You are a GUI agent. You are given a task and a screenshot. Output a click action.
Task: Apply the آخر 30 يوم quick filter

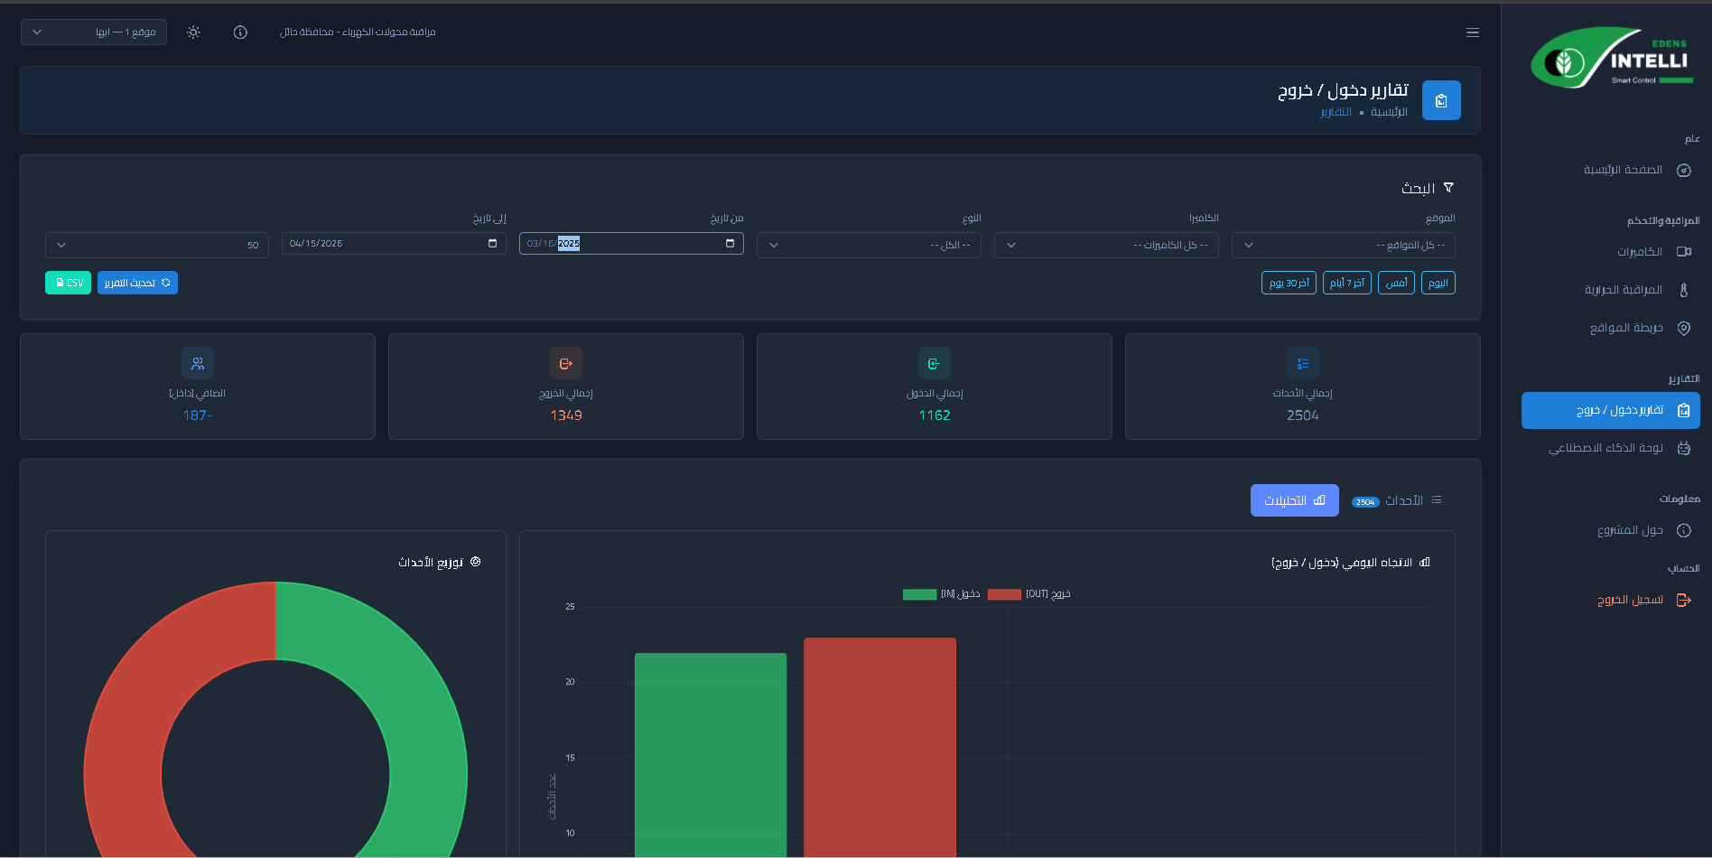[x=1289, y=283]
